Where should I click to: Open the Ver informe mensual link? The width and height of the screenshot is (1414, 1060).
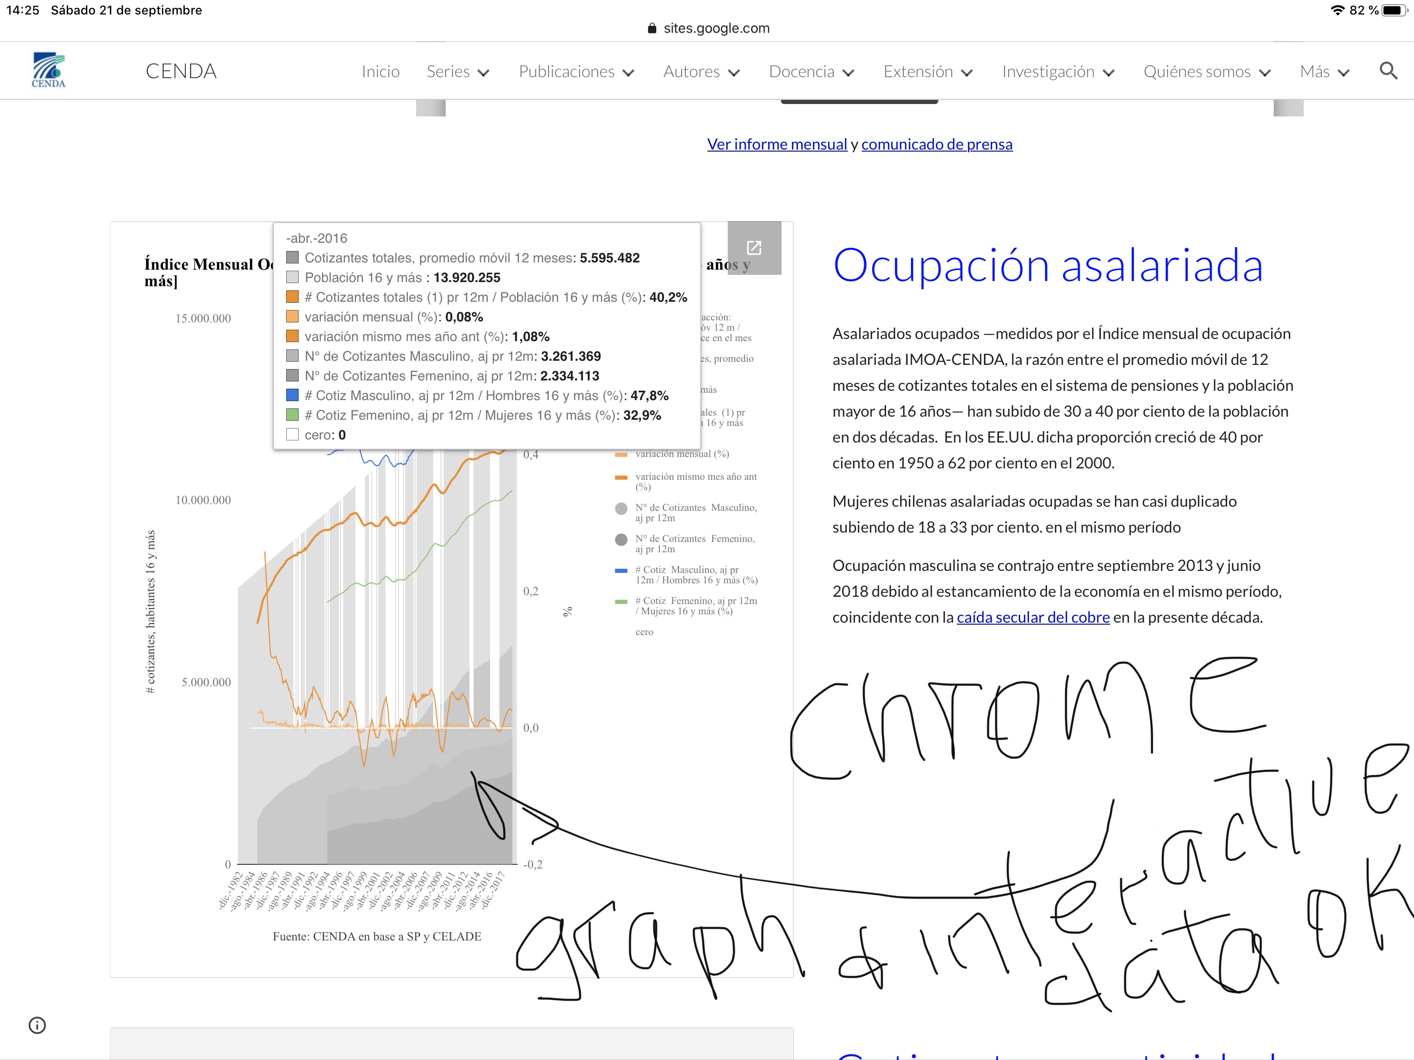777,144
